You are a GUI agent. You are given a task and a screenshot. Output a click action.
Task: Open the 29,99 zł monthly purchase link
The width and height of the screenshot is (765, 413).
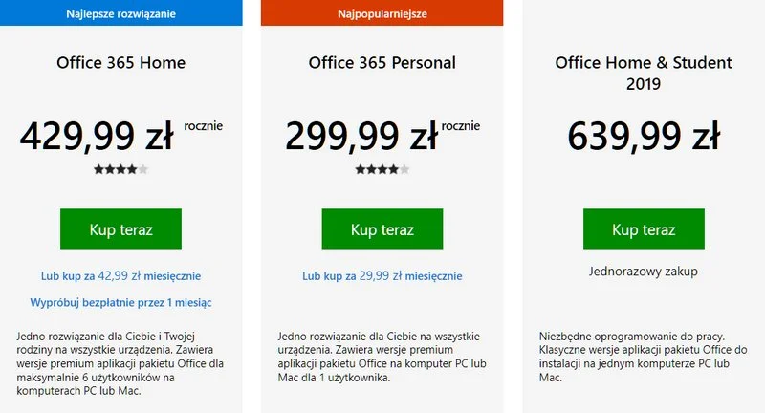coord(382,275)
